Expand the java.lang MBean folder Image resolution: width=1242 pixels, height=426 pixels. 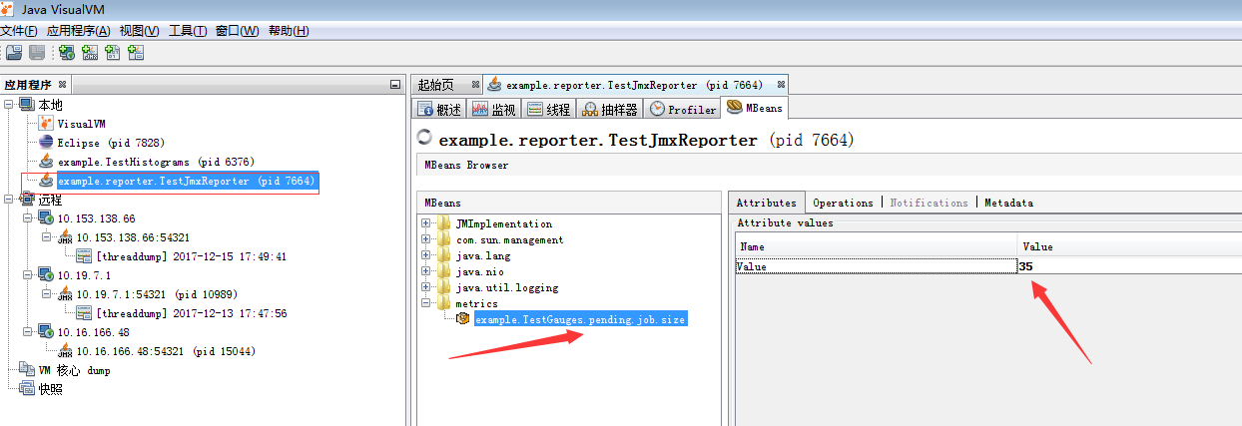[426, 255]
